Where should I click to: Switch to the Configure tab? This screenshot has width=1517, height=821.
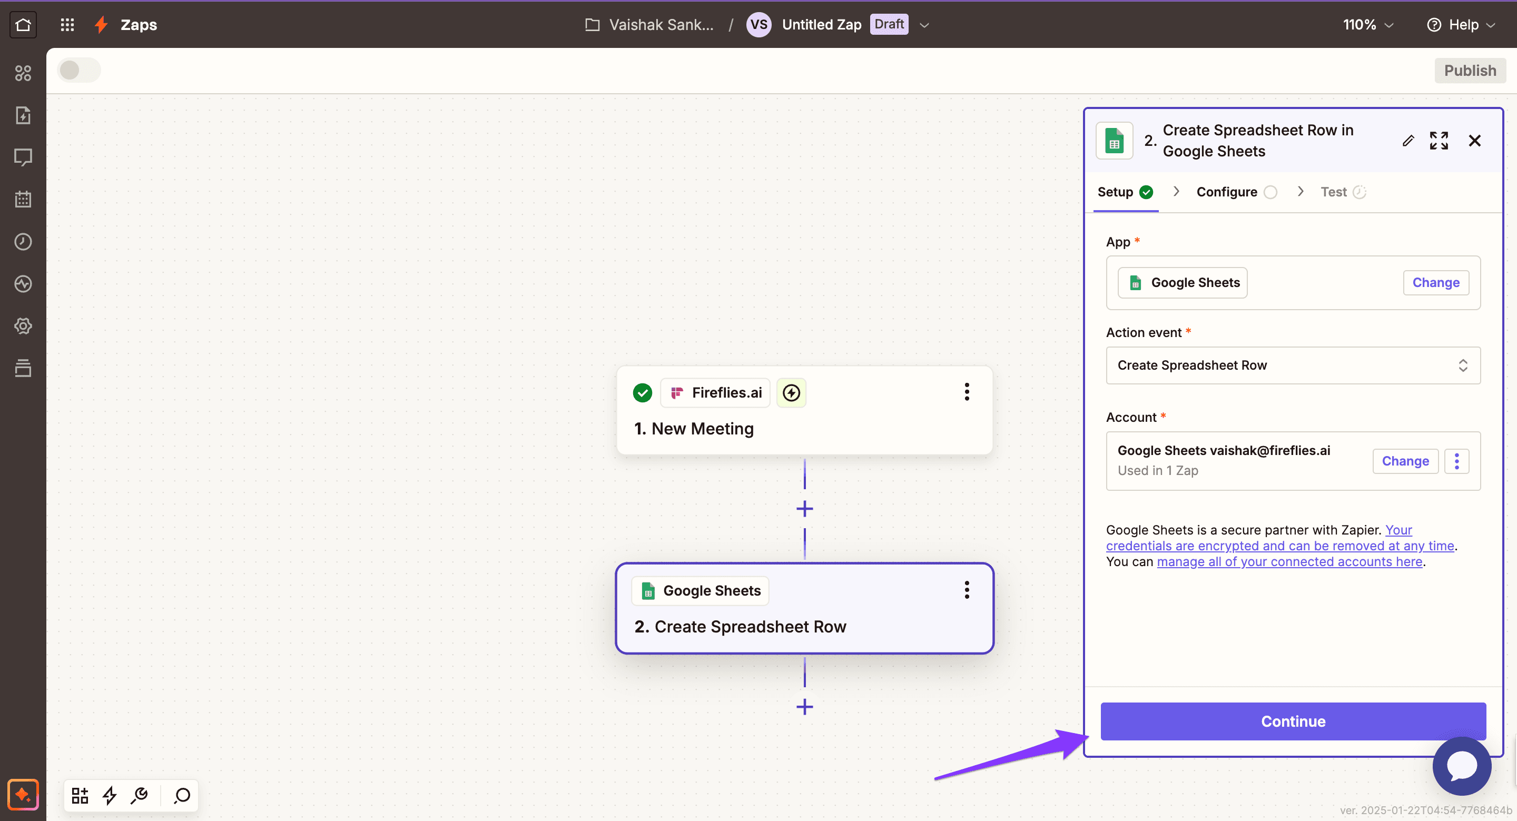[x=1236, y=192]
